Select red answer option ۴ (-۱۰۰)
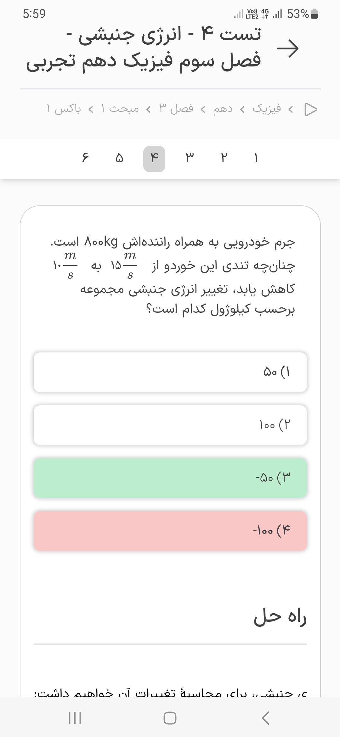Image resolution: width=340 pixels, height=737 pixels. (x=170, y=531)
